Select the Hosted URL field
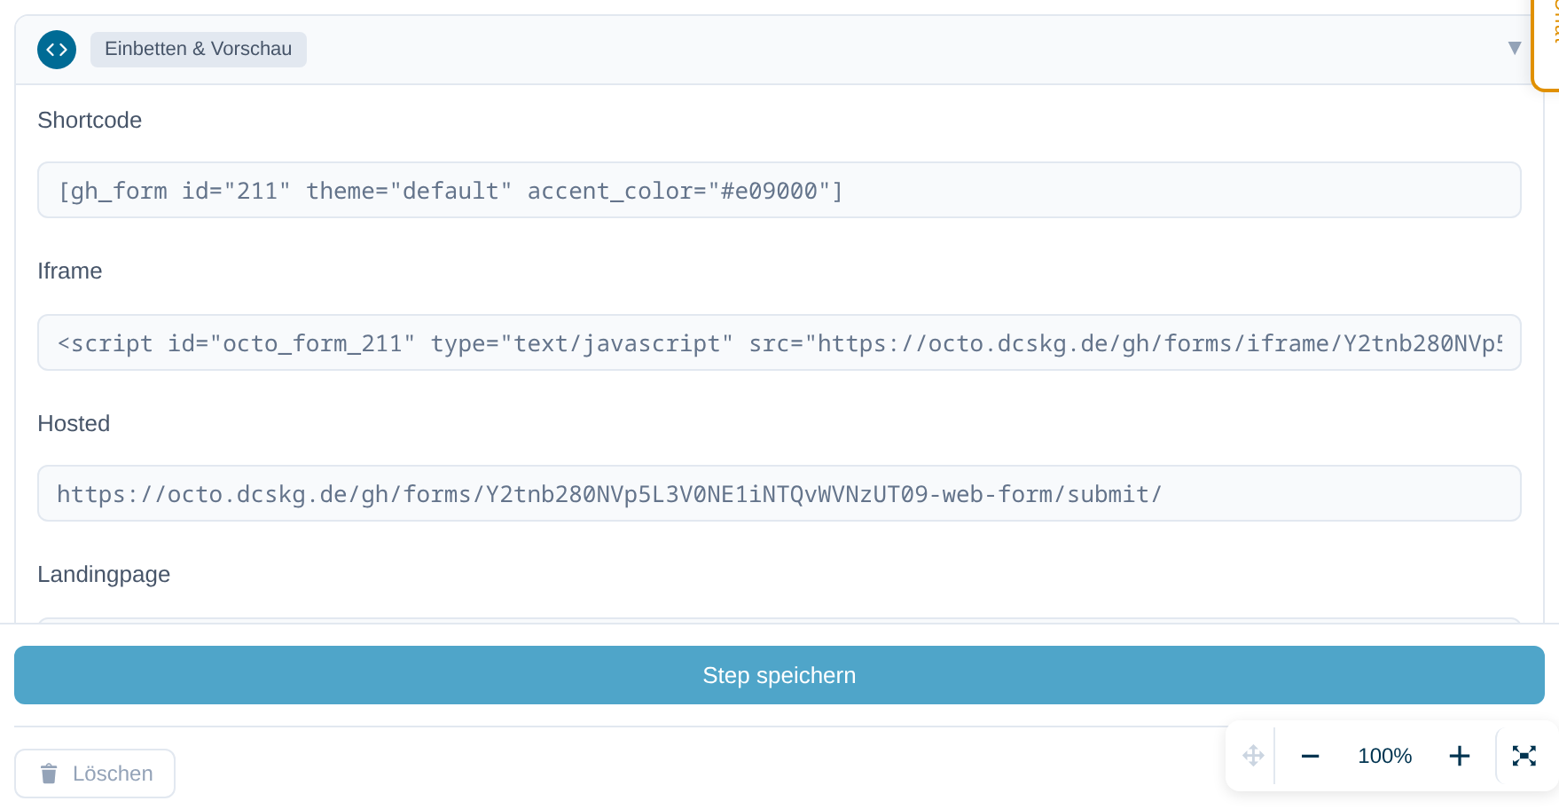 [x=779, y=493]
